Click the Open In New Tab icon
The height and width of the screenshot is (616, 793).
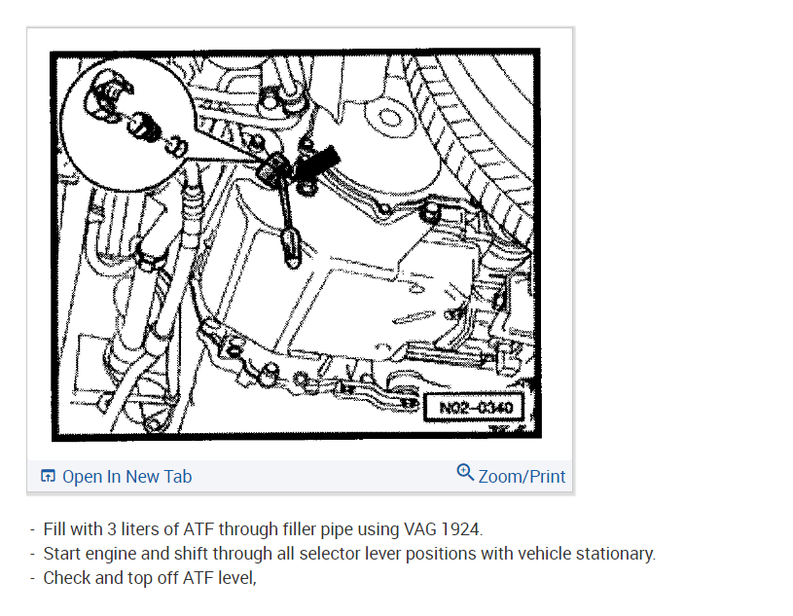point(48,476)
